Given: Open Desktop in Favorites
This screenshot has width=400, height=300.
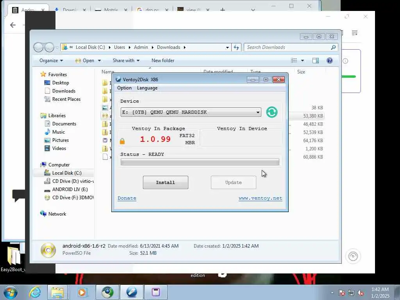Looking at the screenshot, I should 61,83.
